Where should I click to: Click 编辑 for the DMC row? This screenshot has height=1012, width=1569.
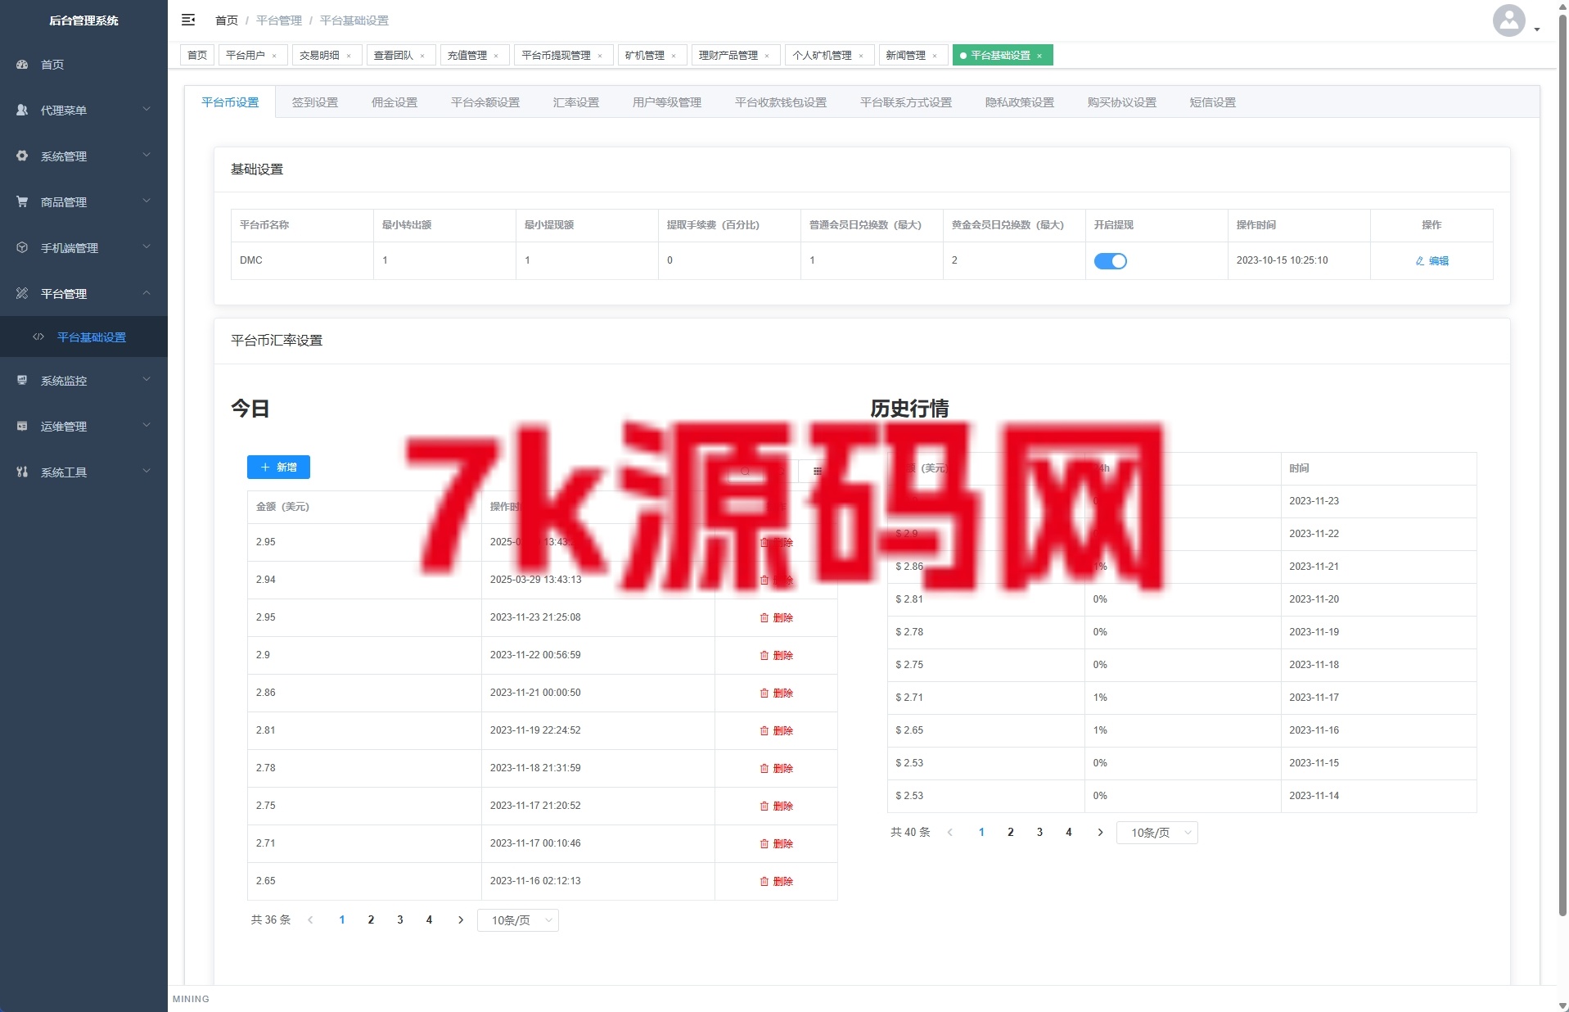[1432, 260]
